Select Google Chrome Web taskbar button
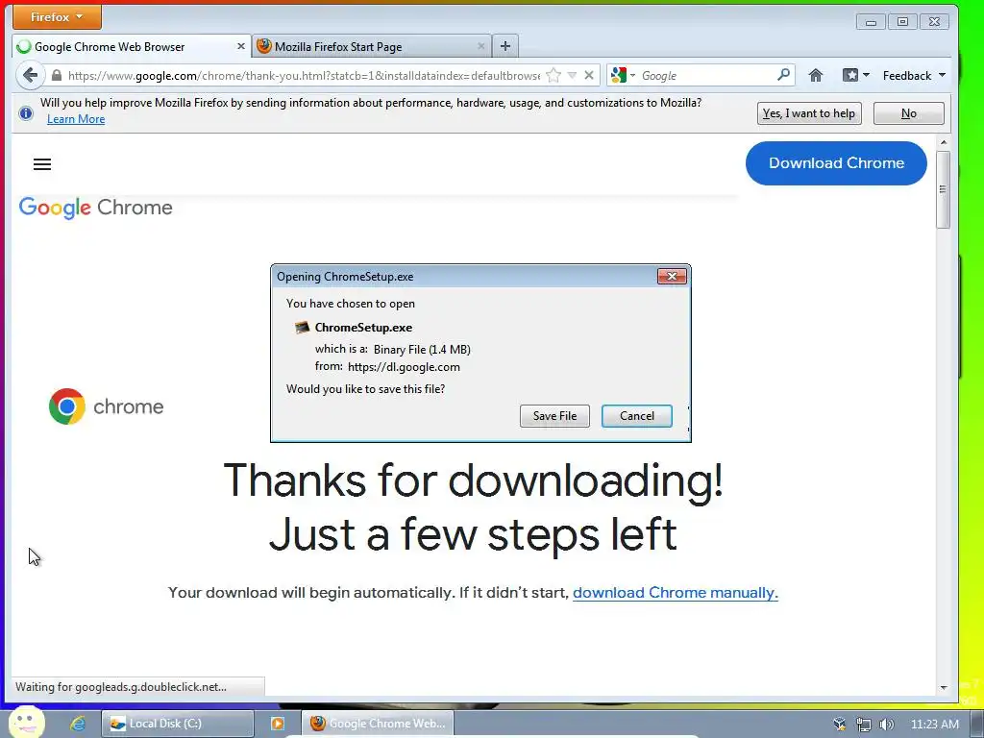 coord(377,724)
